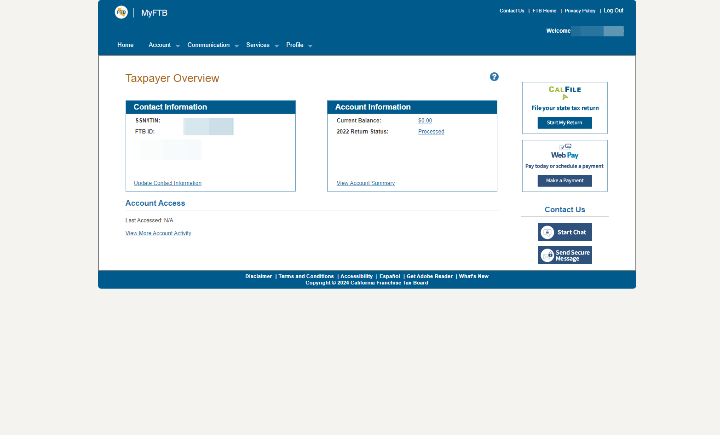Open Accessibility footer link

click(x=357, y=276)
